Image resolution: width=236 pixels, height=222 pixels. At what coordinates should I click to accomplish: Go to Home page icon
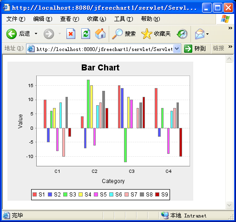[x=100, y=33]
